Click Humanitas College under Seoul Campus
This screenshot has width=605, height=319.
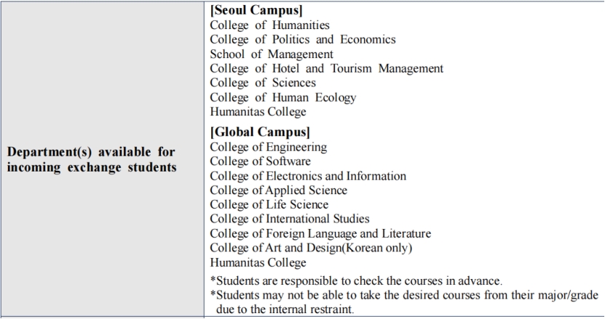pyautogui.click(x=258, y=112)
